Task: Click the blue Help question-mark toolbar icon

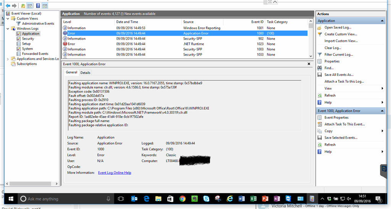Action: 38,6
